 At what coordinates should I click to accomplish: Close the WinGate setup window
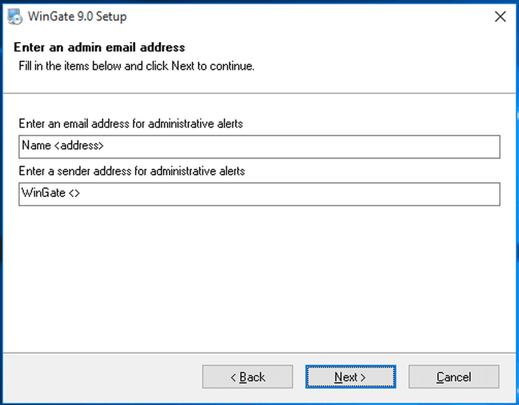[x=500, y=16]
